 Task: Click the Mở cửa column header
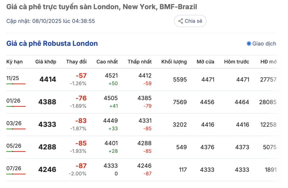(205, 62)
